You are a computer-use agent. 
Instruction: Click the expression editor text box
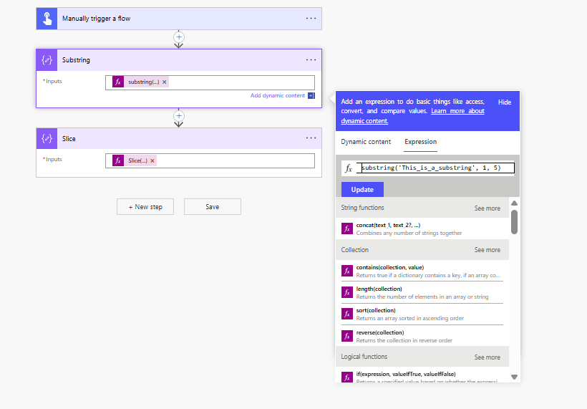(435, 168)
